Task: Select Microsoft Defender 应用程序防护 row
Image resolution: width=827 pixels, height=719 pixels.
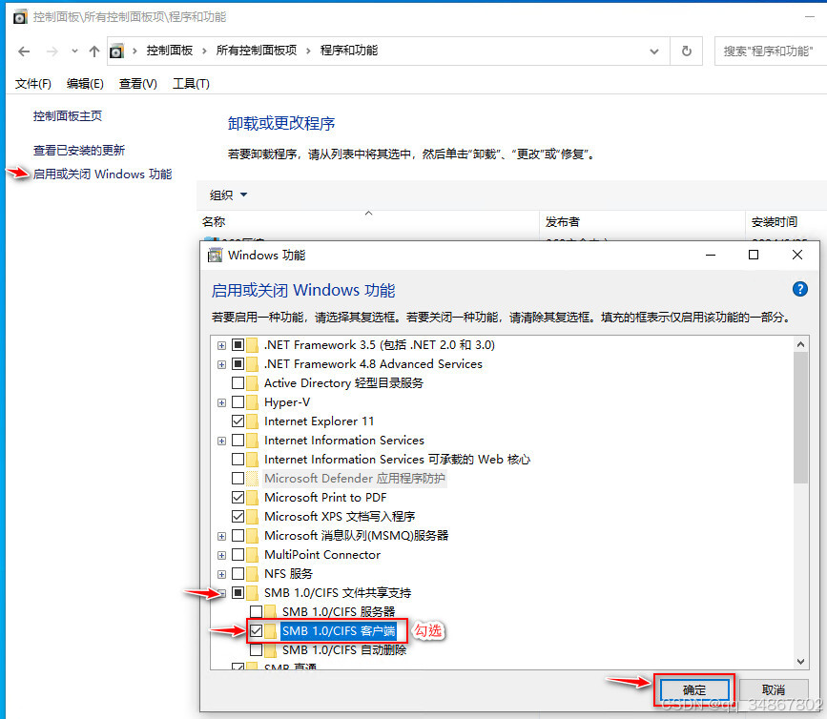Action: tap(355, 479)
